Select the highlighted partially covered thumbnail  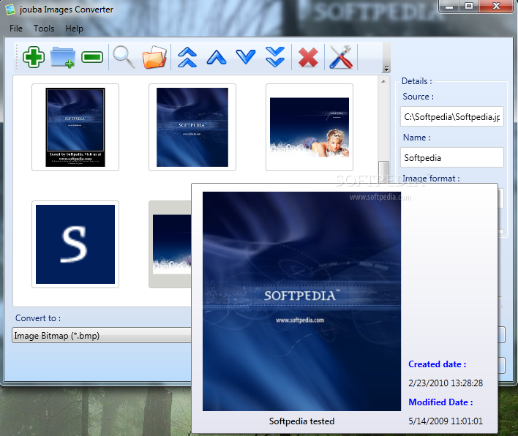pyautogui.click(x=170, y=244)
